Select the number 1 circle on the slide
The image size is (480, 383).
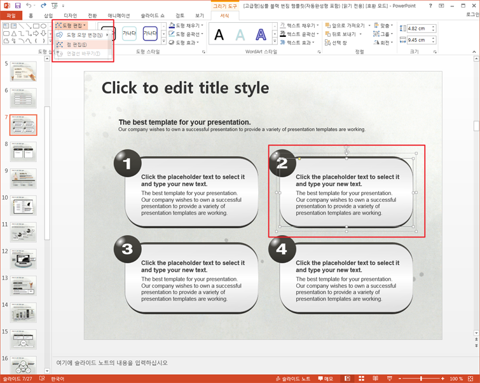(x=127, y=163)
